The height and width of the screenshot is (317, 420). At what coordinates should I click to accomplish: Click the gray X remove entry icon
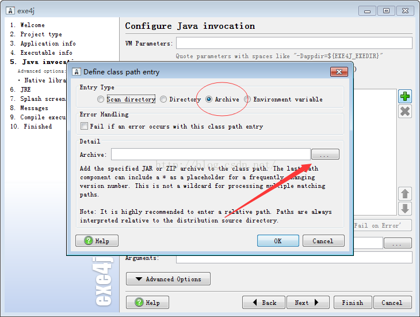click(404, 111)
